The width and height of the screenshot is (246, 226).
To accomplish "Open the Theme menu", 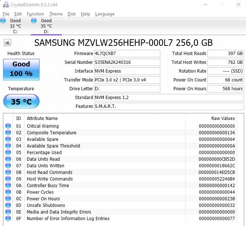I will tap(56, 14).
